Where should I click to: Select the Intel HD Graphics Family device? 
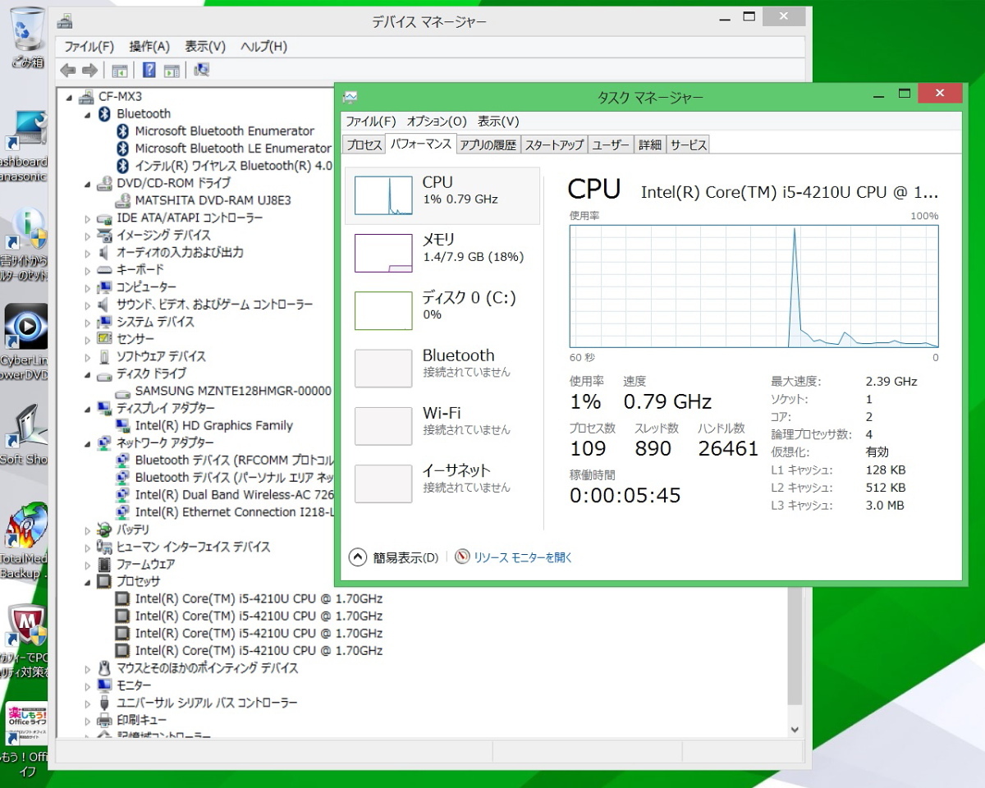[213, 425]
